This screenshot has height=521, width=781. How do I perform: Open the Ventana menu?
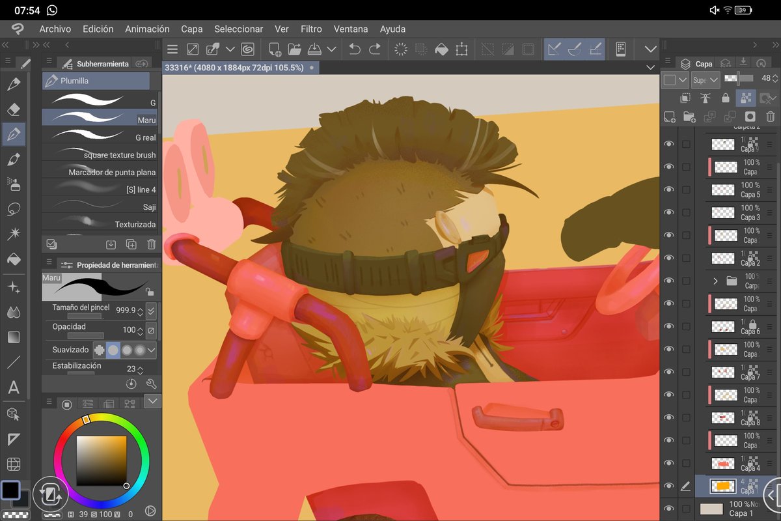pyautogui.click(x=351, y=29)
